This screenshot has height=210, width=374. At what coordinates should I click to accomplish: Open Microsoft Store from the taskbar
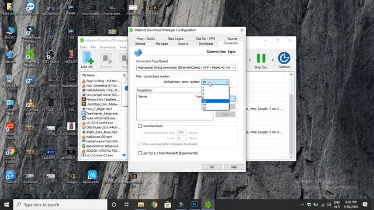click(x=168, y=205)
